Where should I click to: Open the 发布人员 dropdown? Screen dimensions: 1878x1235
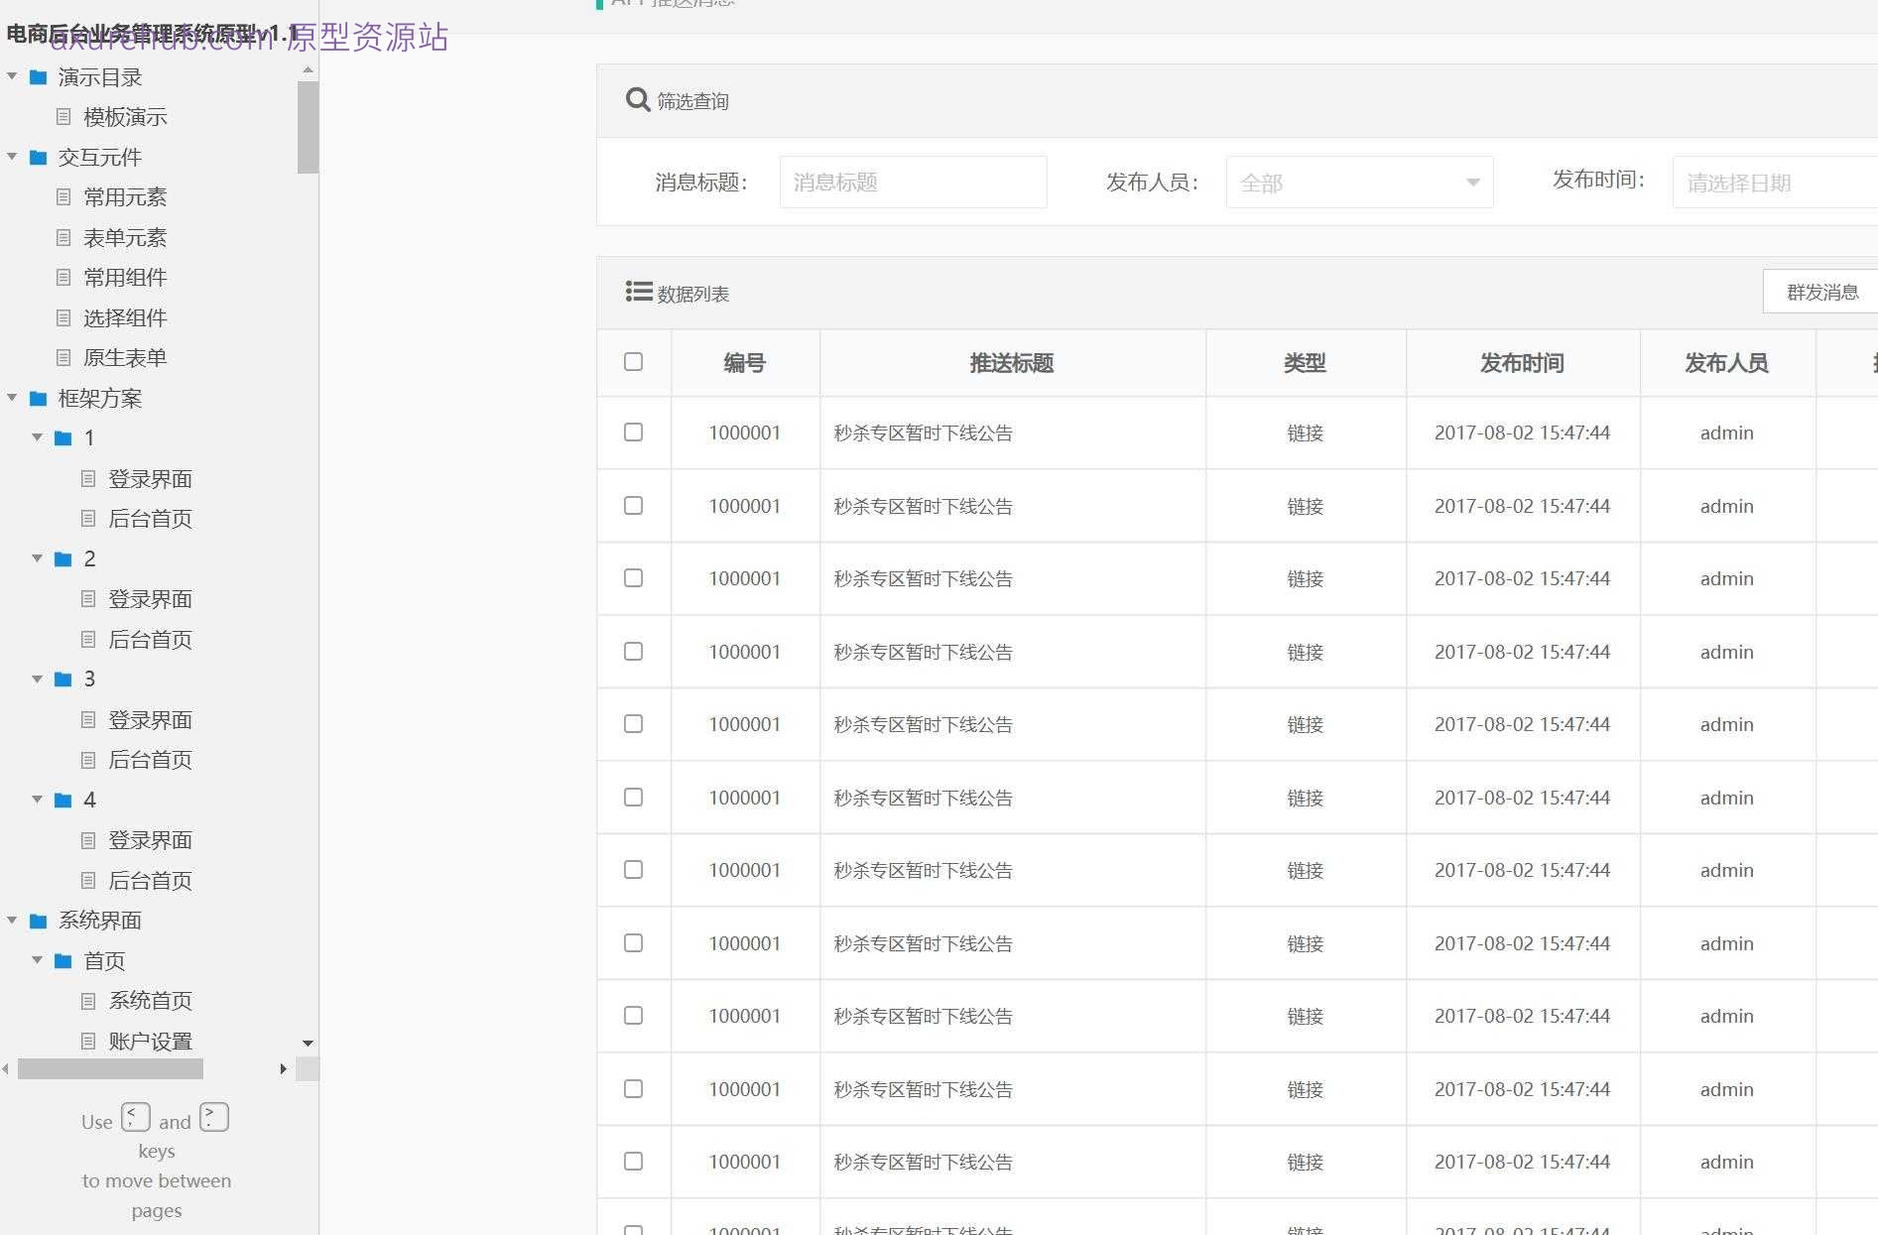pos(1359,183)
